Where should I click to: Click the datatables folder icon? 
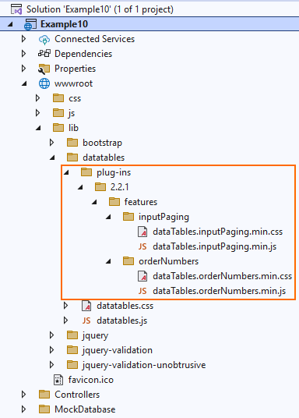pos(72,158)
